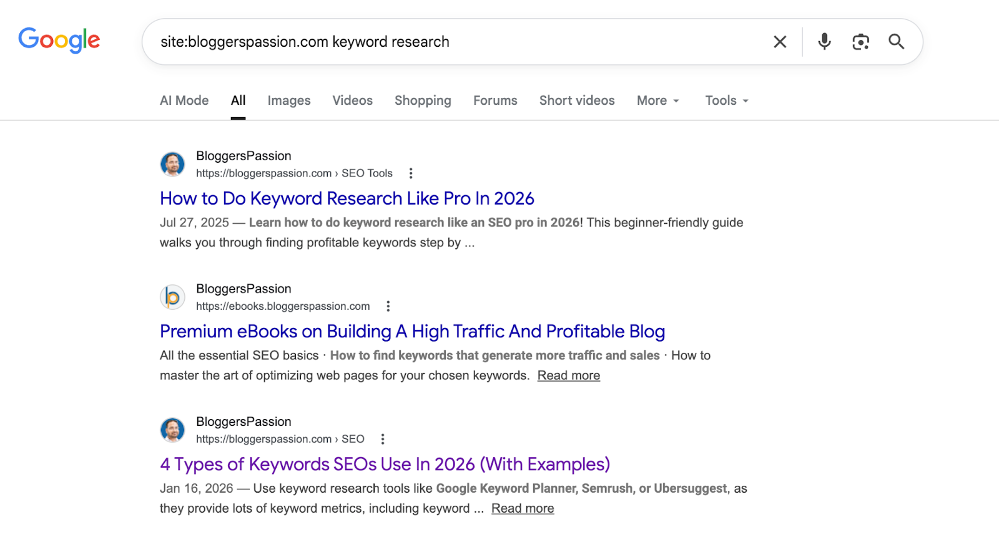This screenshot has height=535, width=999.
Task: Switch to the Images tab
Action: [x=288, y=100]
